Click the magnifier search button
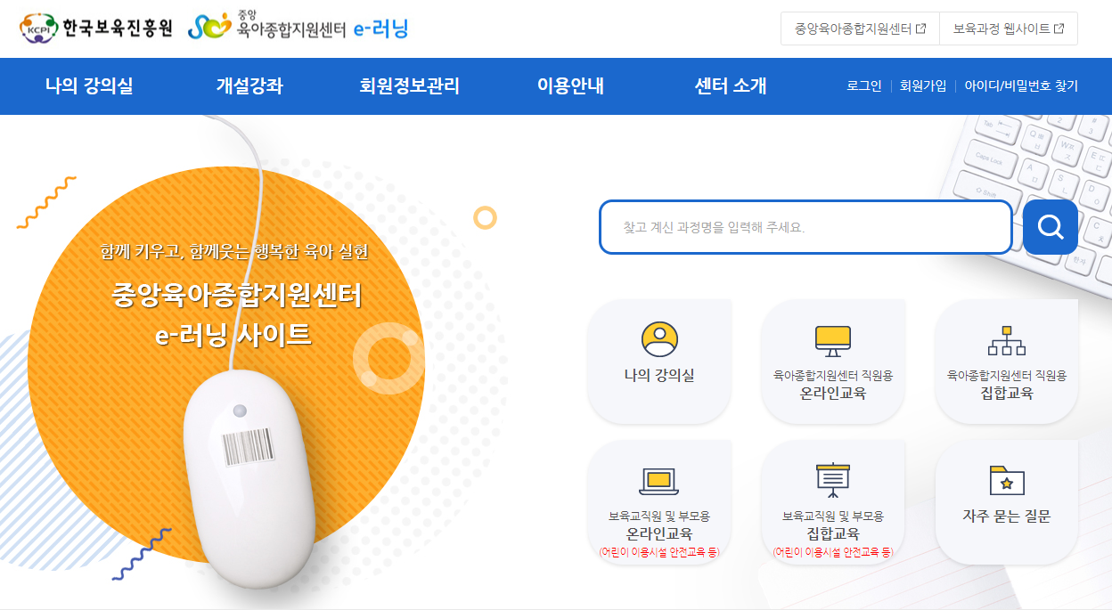The height and width of the screenshot is (610, 1112). 1050,227
